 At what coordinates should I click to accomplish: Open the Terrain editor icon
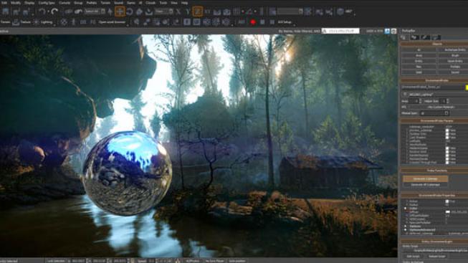[x=16, y=22]
